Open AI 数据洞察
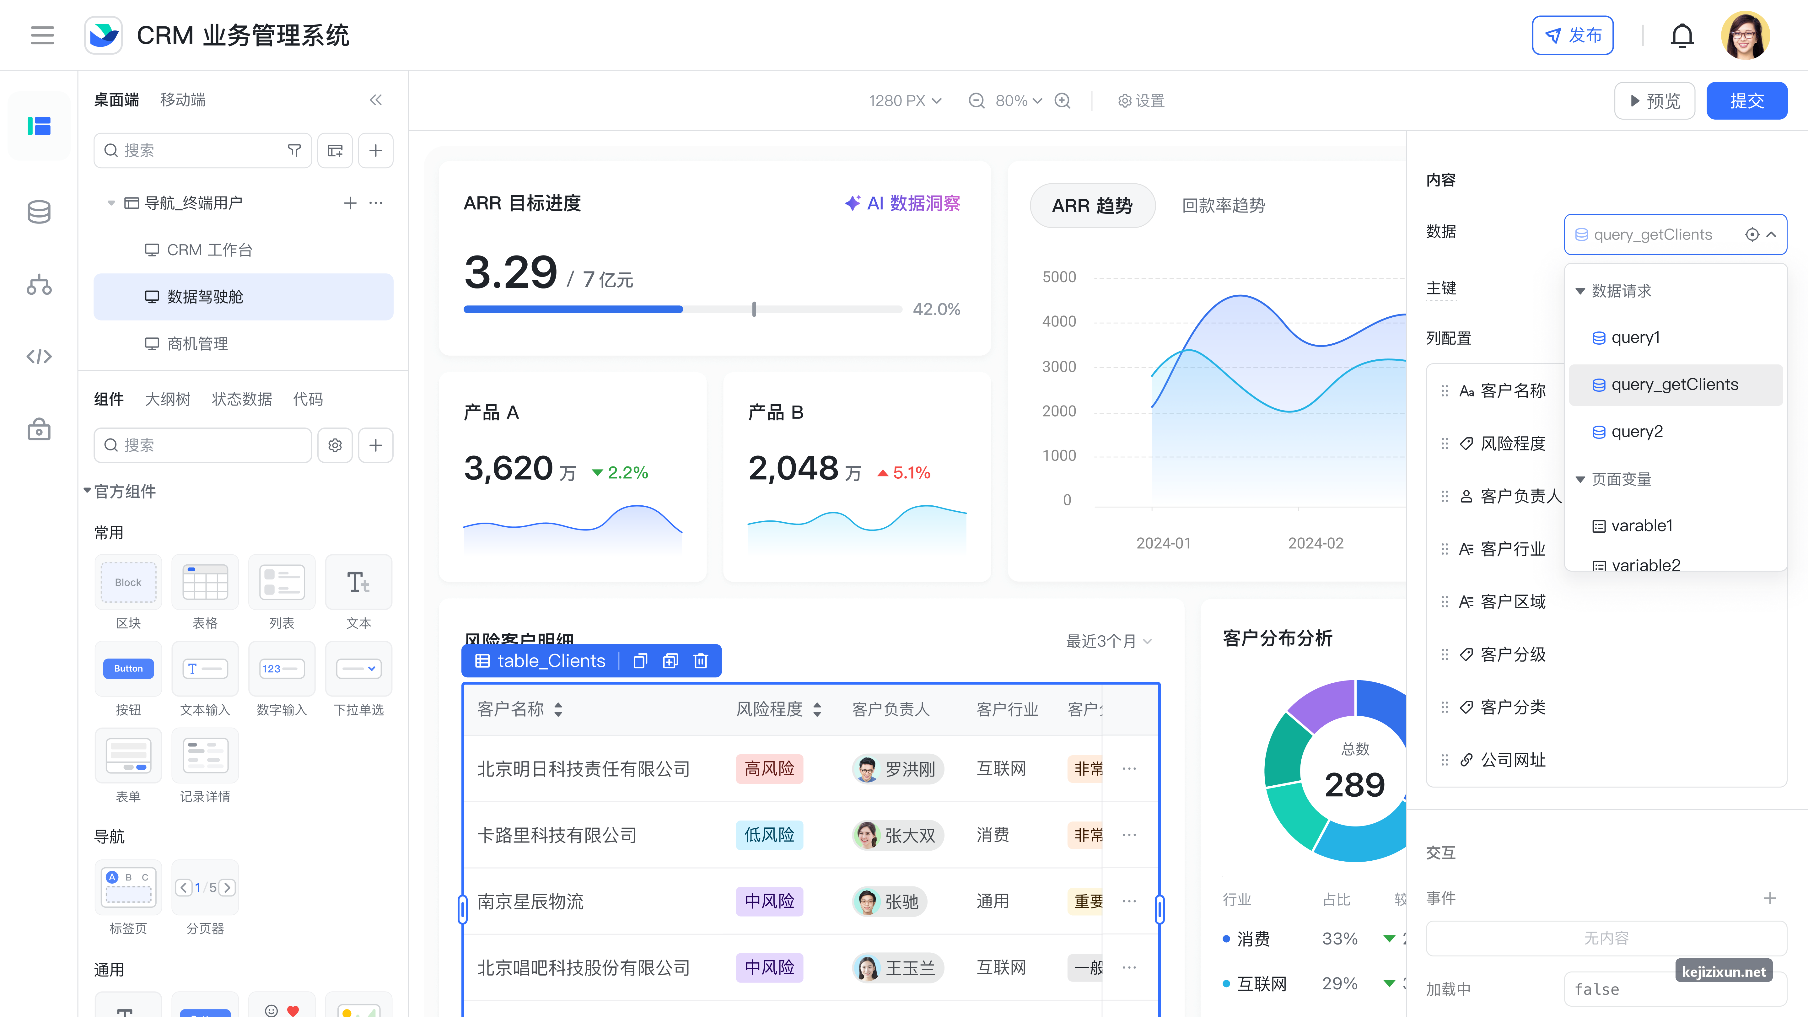Screen dimensions: 1808x1017 pyautogui.click(x=903, y=203)
